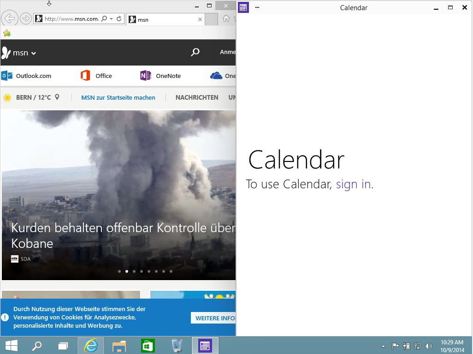Open the Office link
This screenshot has height=354, width=473.
coord(96,76)
